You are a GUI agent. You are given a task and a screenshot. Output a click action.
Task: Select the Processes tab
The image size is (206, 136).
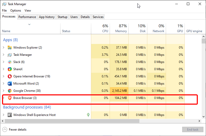[x=9, y=16]
